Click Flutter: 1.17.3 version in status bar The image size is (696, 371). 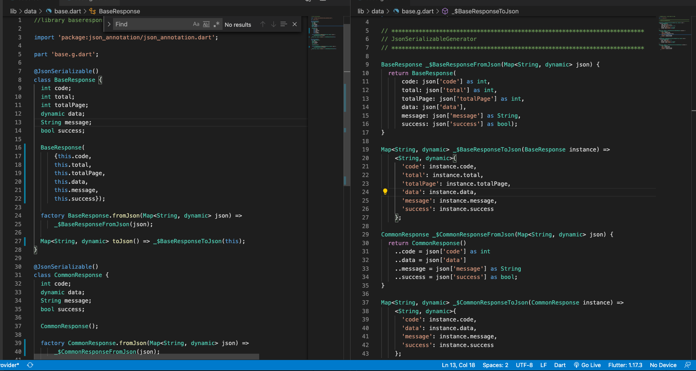[625, 365]
